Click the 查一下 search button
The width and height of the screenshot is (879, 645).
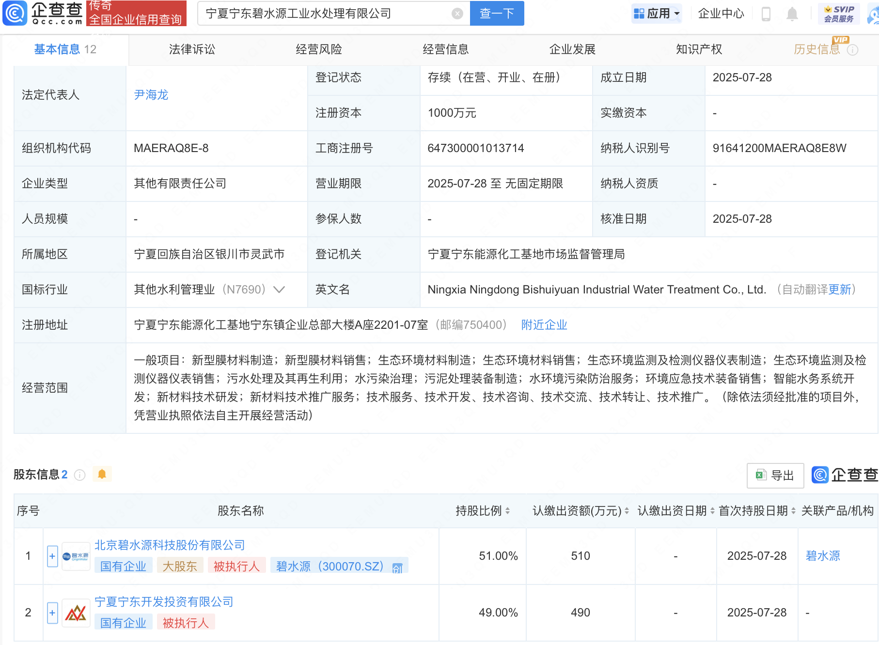point(497,14)
